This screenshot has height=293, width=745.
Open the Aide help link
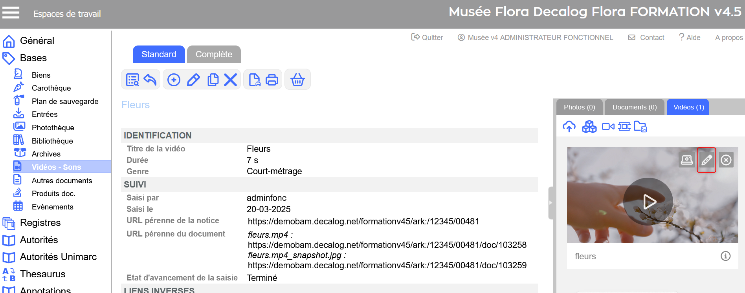[690, 38]
